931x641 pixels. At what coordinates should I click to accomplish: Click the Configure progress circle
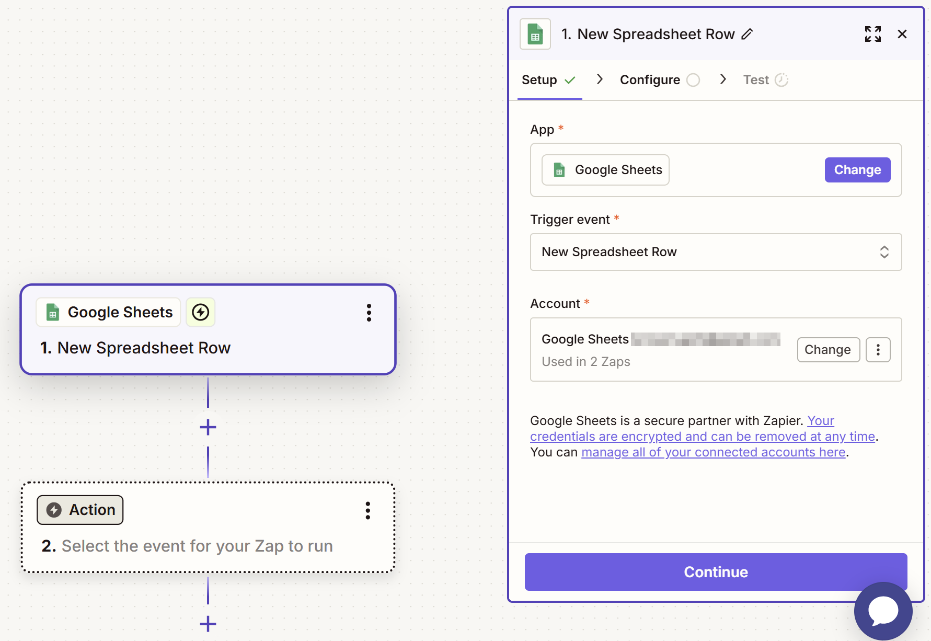point(694,79)
